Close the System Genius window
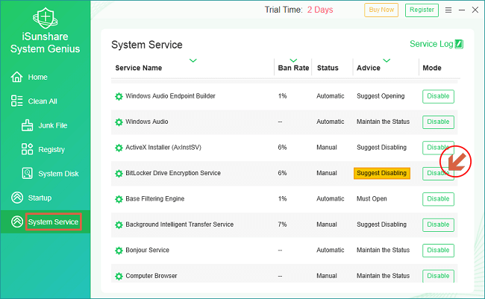This screenshot has width=485, height=299. [x=475, y=10]
